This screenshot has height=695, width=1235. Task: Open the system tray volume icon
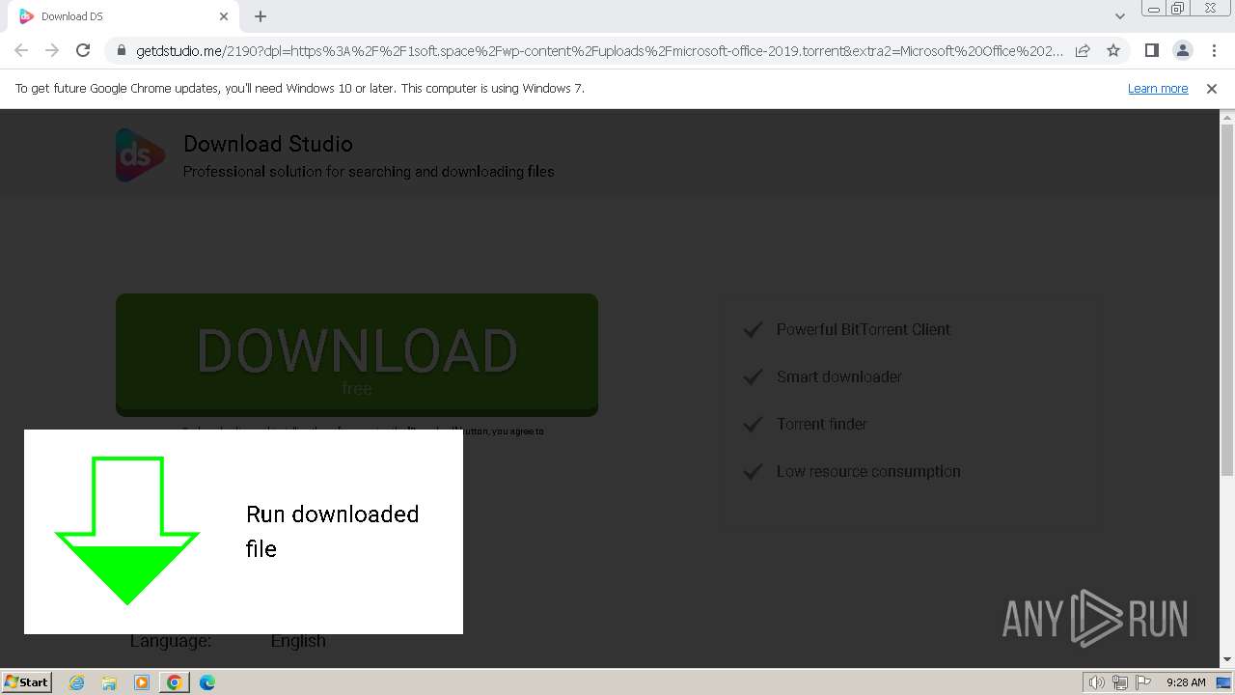[x=1096, y=682]
